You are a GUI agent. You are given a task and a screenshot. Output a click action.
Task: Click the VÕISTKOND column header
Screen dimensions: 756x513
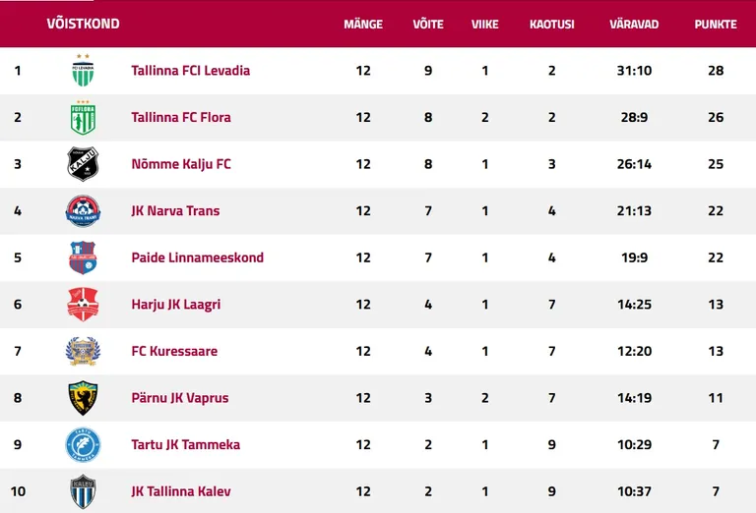(x=83, y=24)
